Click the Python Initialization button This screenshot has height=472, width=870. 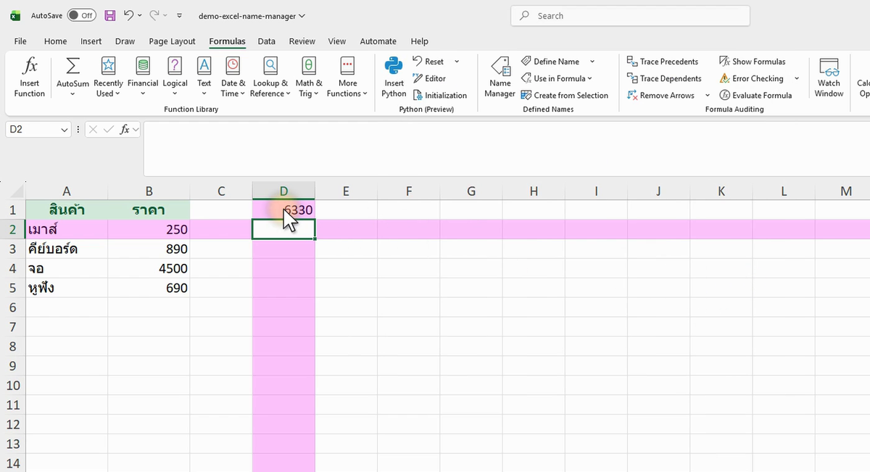tap(440, 95)
